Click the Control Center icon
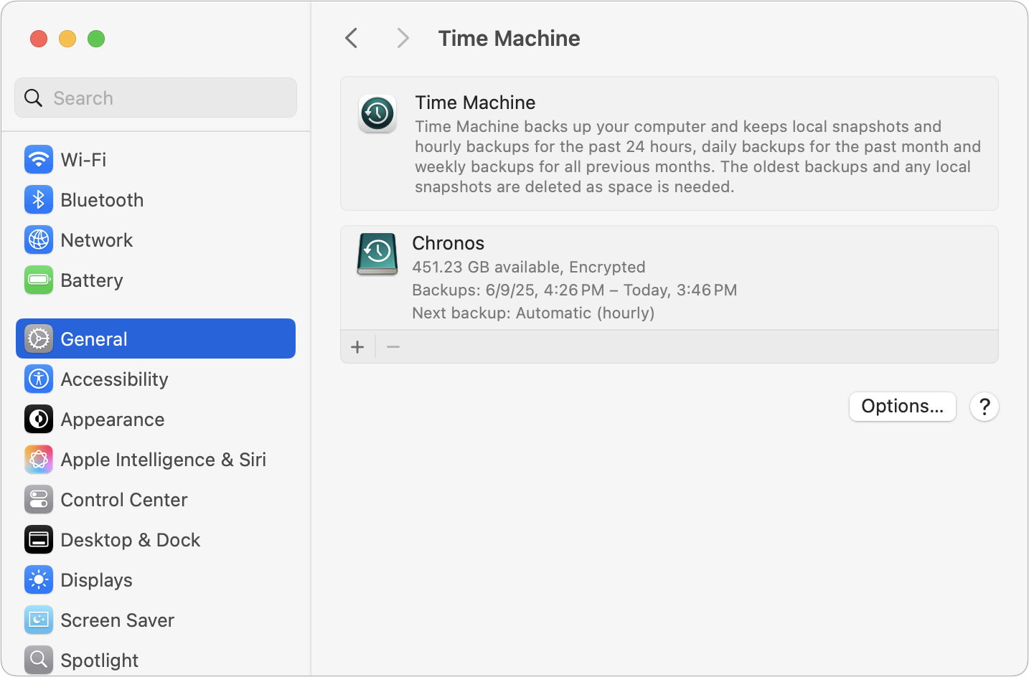 (x=39, y=499)
